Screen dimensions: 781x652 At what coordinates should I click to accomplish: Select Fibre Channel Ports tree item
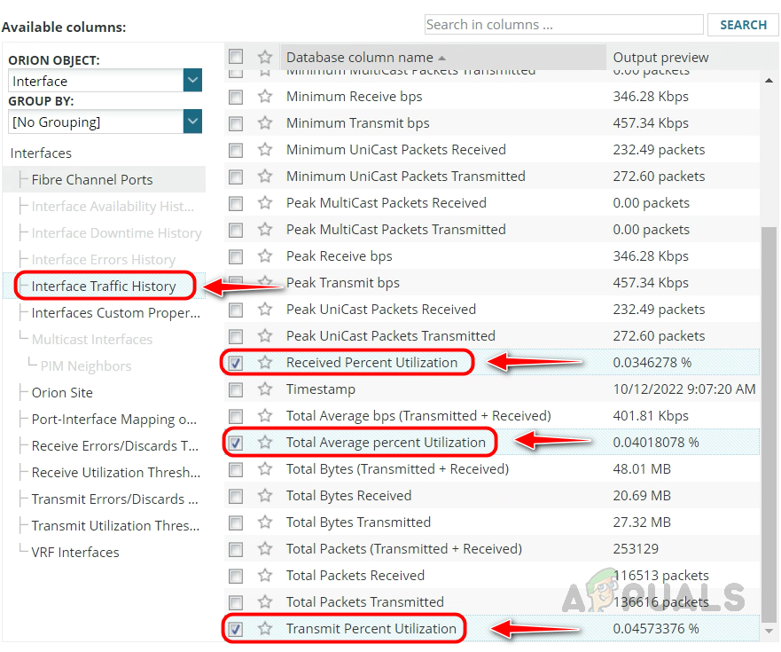point(92,179)
